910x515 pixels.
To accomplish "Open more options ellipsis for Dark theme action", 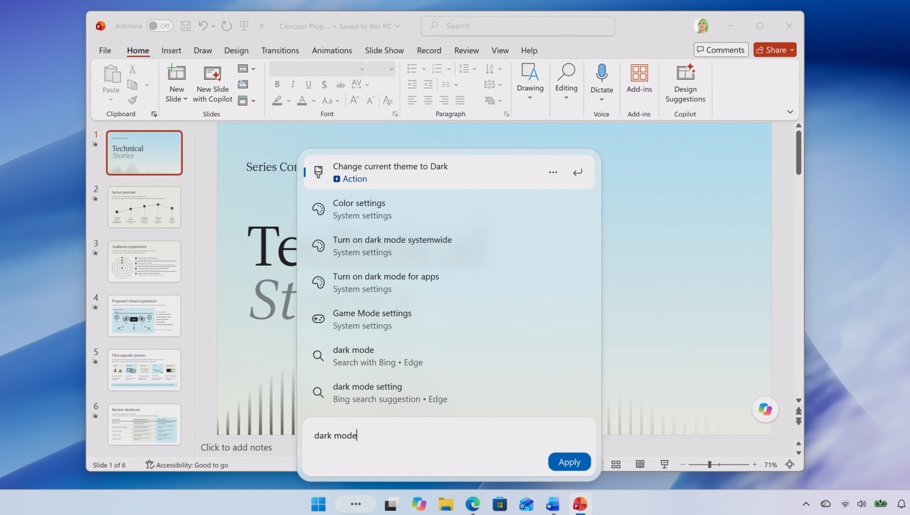I will pos(553,172).
